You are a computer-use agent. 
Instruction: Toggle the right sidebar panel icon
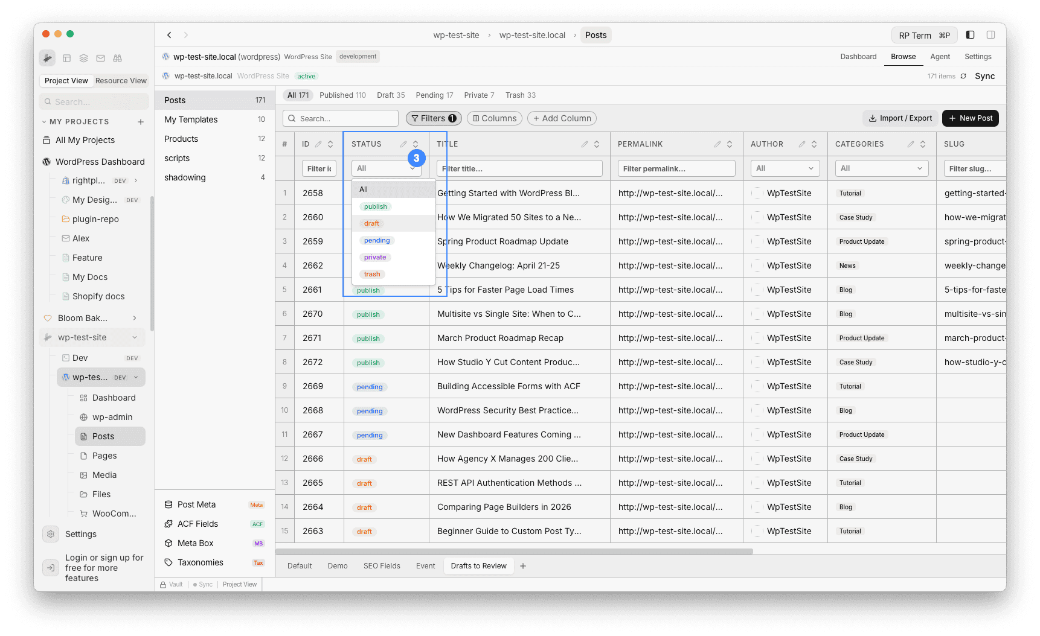click(x=991, y=35)
